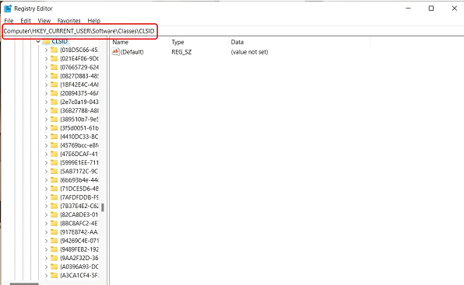Select the {94269C4E-071 key label
This screenshot has width=464, height=285.
click(x=79, y=241)
